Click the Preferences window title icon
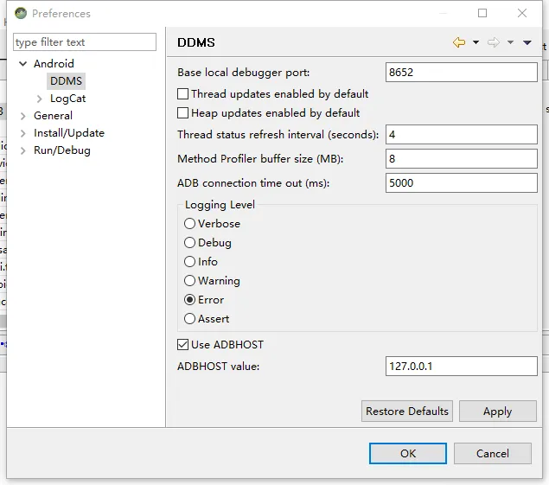549x485 pixels. click(x=20, y=14)
